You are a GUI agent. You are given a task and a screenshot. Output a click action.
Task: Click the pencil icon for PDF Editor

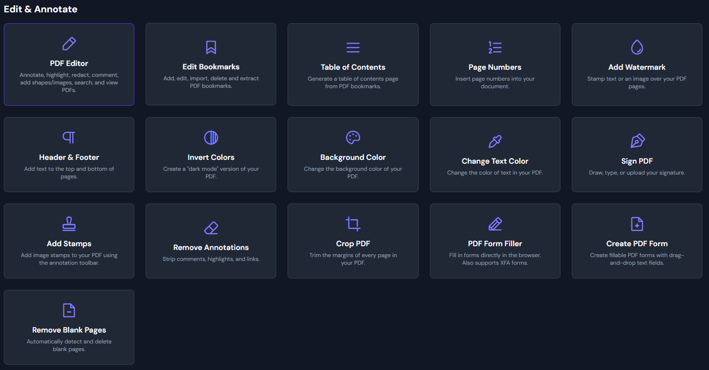(x=69, y=44)
